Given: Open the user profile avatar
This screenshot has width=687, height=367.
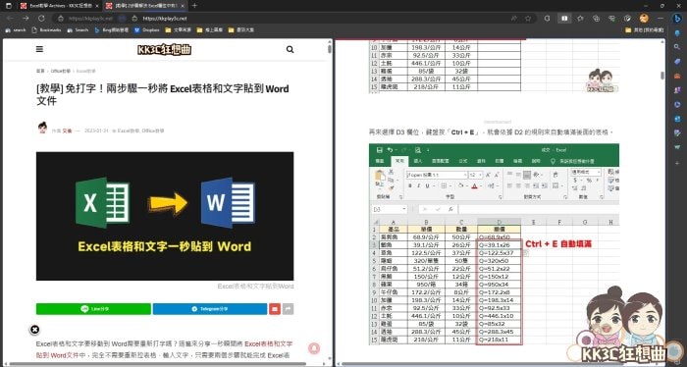Looking at the screenshot, I should coord(644,19).
